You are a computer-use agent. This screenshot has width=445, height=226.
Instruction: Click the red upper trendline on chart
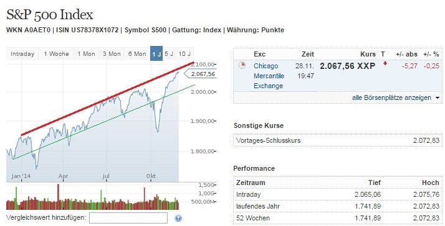[108, 99]
